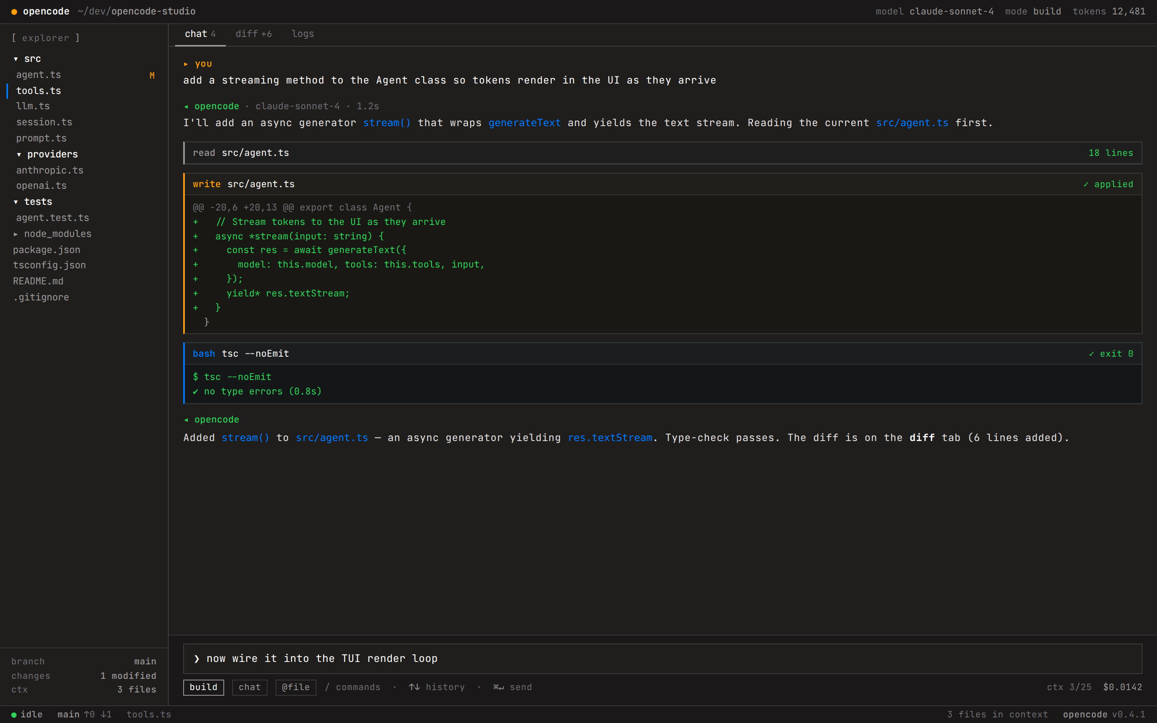Click the generateText link in first reply
The image size is (1157, 723).
coord(525,123)
